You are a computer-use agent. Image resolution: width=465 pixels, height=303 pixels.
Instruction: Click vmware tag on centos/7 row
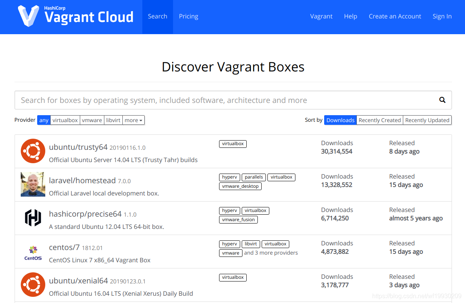[231, 253]
